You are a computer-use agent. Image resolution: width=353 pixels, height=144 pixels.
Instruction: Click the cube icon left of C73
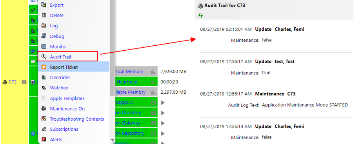click(4, 82)
